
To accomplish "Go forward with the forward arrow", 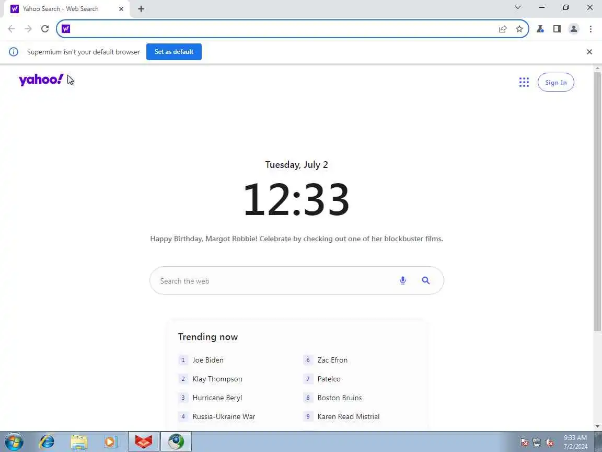I will click(x=28, y=29).
